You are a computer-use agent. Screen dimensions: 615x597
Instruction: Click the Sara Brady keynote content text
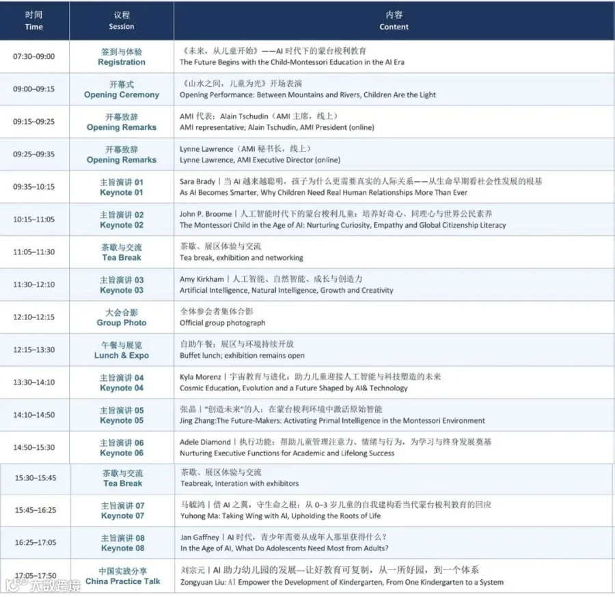click(361, 187)
